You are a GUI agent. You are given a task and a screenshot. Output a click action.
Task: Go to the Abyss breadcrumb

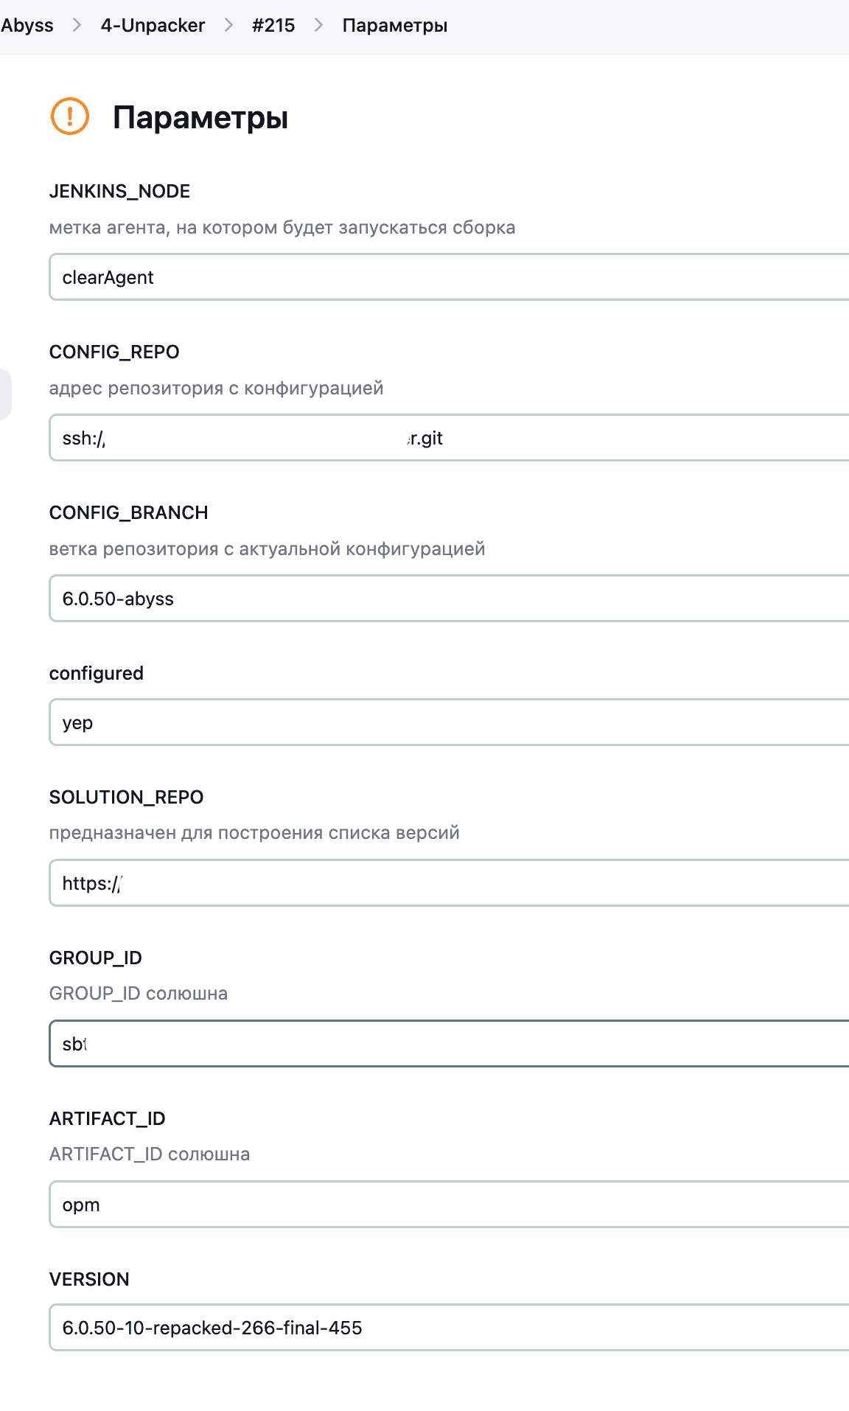coord(27,25)
